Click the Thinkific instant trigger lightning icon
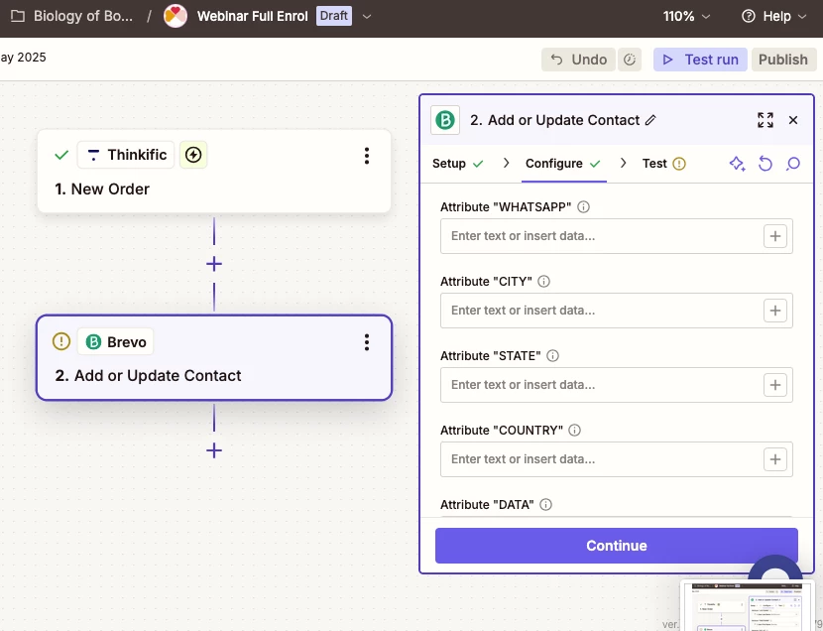 pyautogui.click(x=193, y=155)
